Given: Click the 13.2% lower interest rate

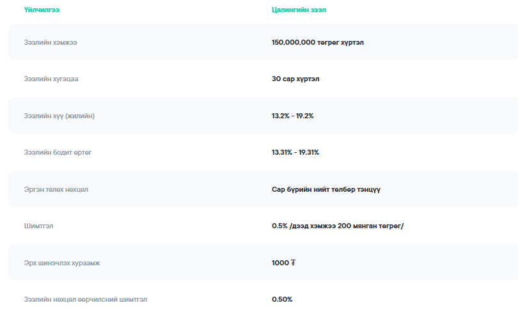Looking at the screenshot, I should (x=280, y=116).
